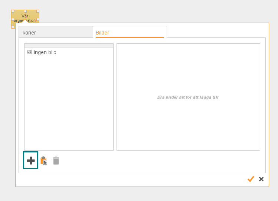The height and width of the screenshot is (201, 278).
Task: Click the shape's top-right resize handle
Action: point(38,11)
